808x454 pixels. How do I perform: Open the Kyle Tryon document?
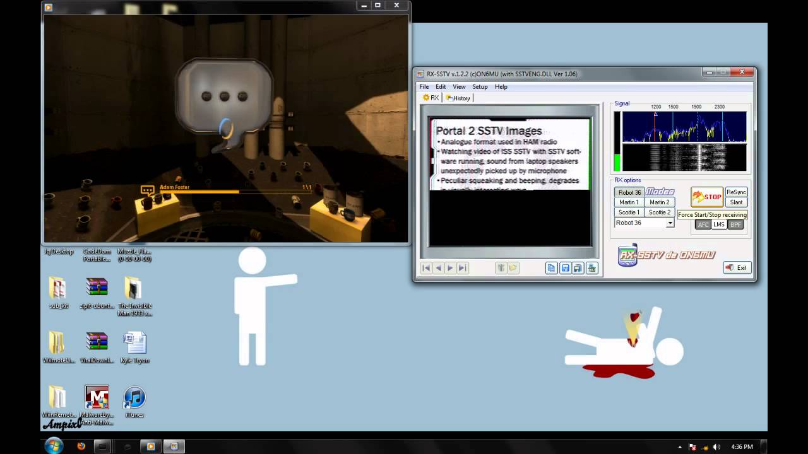(134, 348)
